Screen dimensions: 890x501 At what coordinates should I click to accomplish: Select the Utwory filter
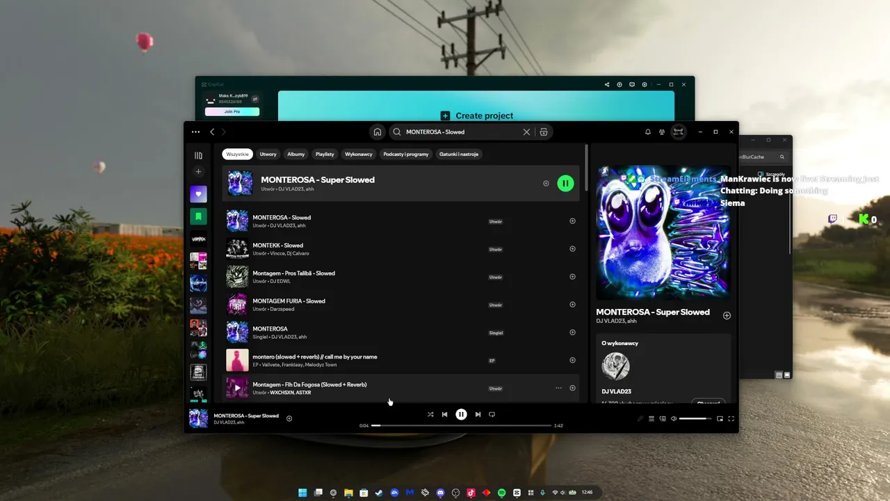(268, 154)
